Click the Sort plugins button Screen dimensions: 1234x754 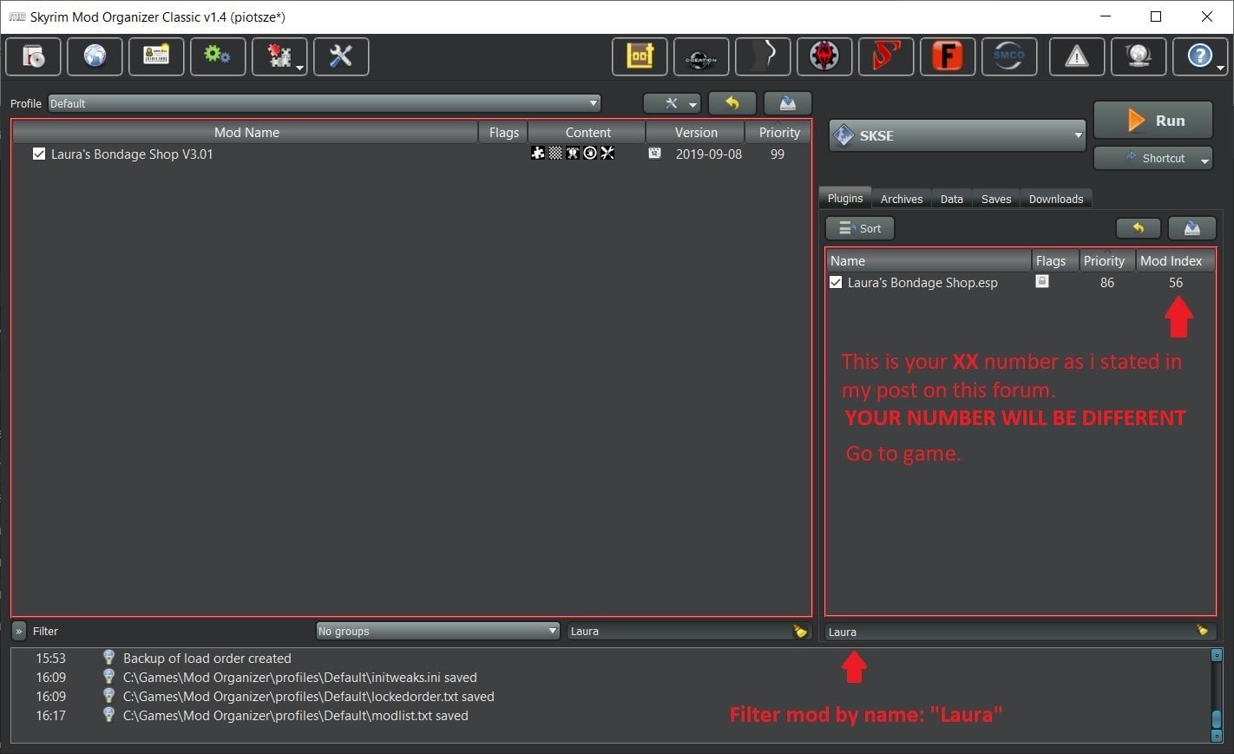(860, 228)
